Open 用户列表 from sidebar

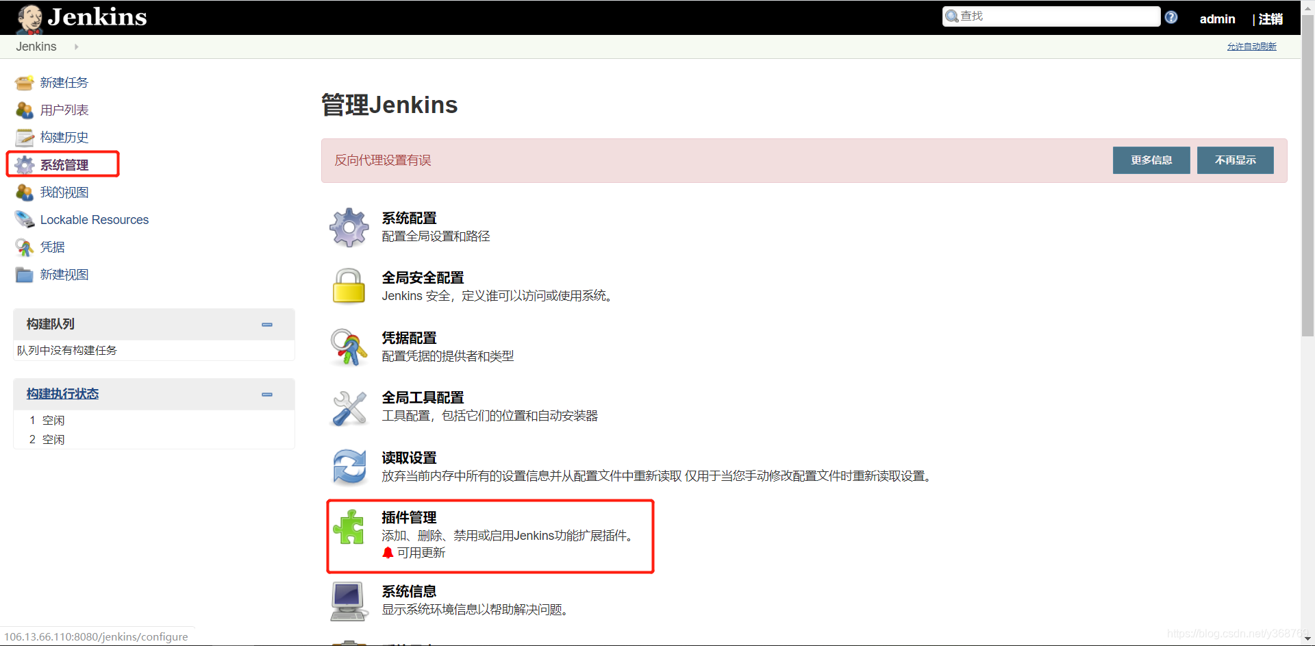(64, 110)
